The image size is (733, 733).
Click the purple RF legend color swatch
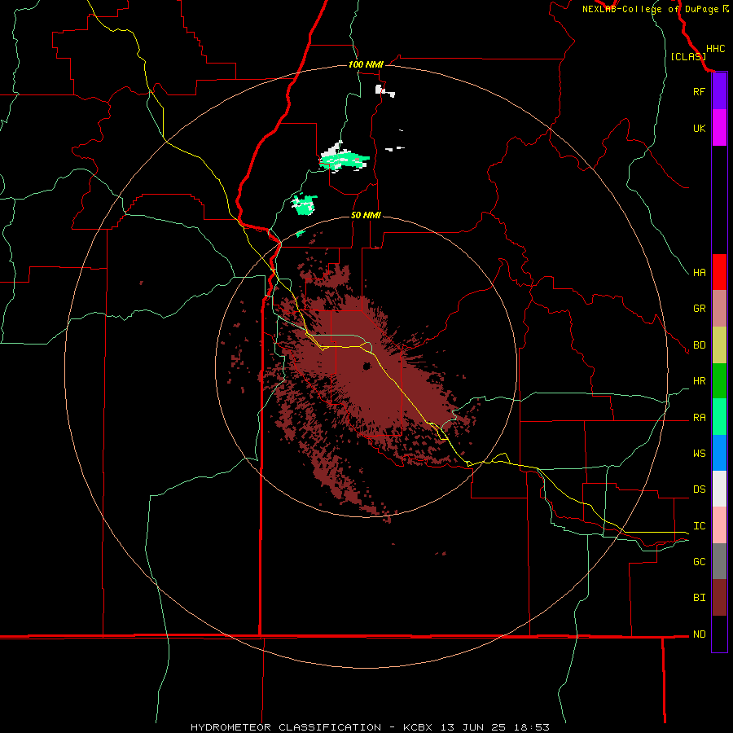(719, 91)
